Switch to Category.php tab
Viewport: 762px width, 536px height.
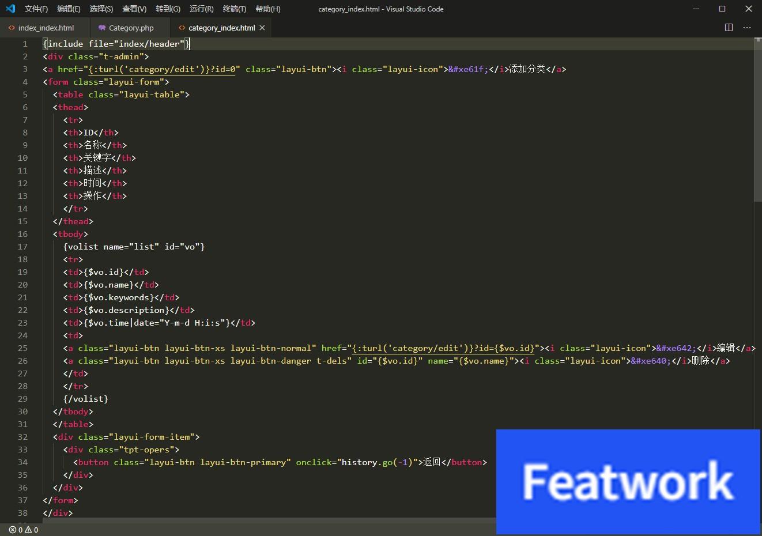(x=131, y=28)
